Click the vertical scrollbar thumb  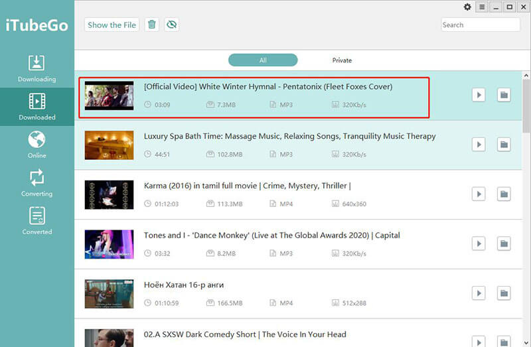point(526,106)
